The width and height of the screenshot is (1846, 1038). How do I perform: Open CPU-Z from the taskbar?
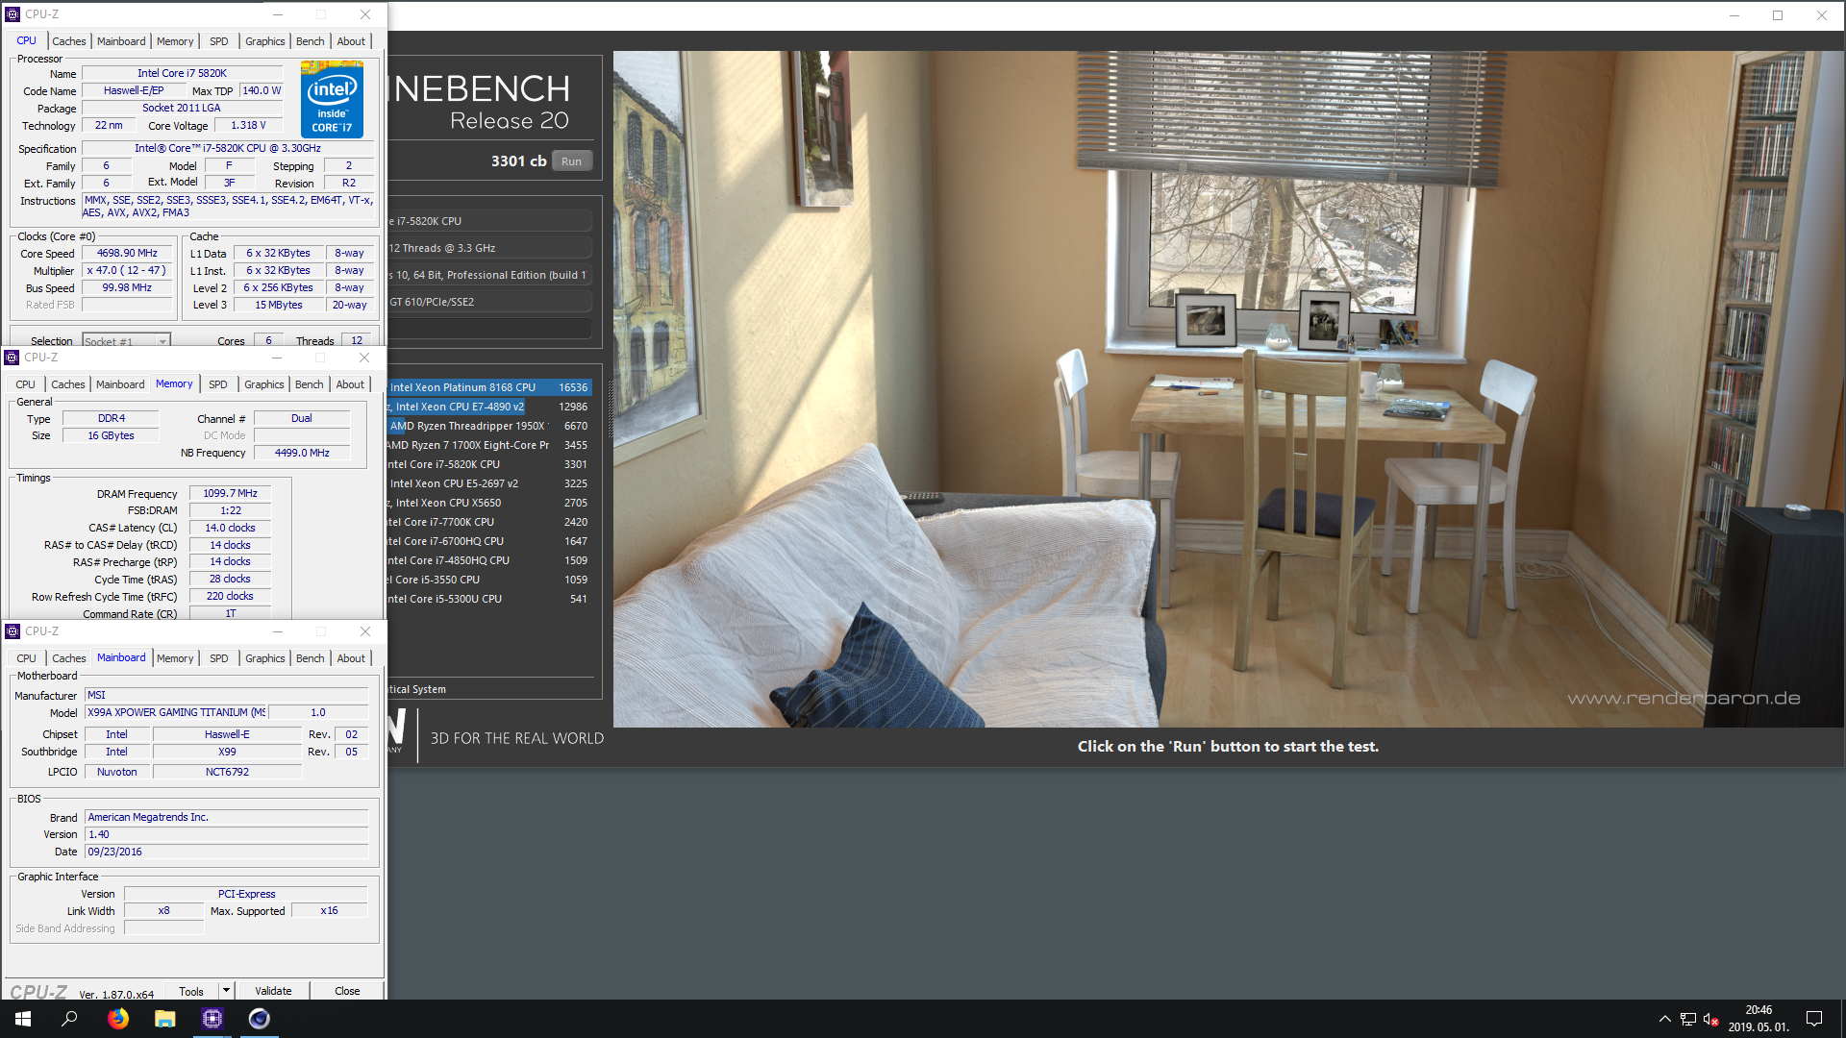pyautogui.click(x=212, y=1019)
